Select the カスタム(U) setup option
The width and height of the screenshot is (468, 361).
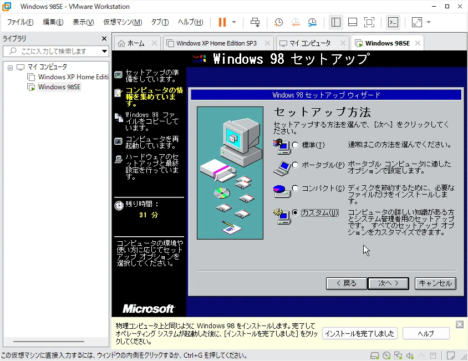coord(295,212)
